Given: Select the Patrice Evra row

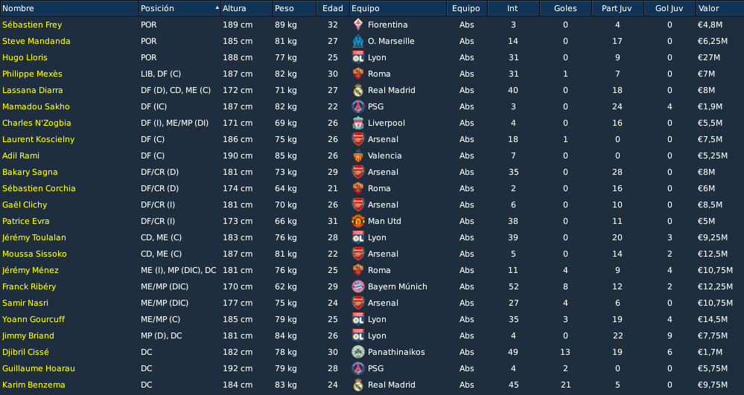Looking at the screenshot, I should (x=372, y=222).
